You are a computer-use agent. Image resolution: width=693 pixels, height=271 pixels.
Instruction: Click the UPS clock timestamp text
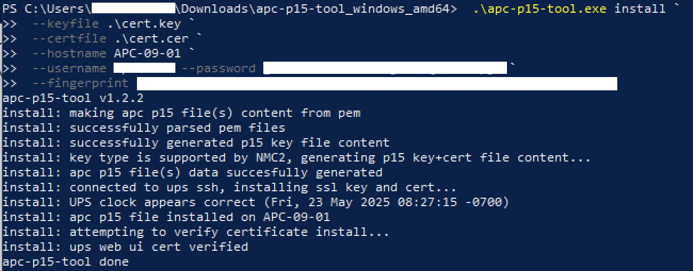coord(383,202)
